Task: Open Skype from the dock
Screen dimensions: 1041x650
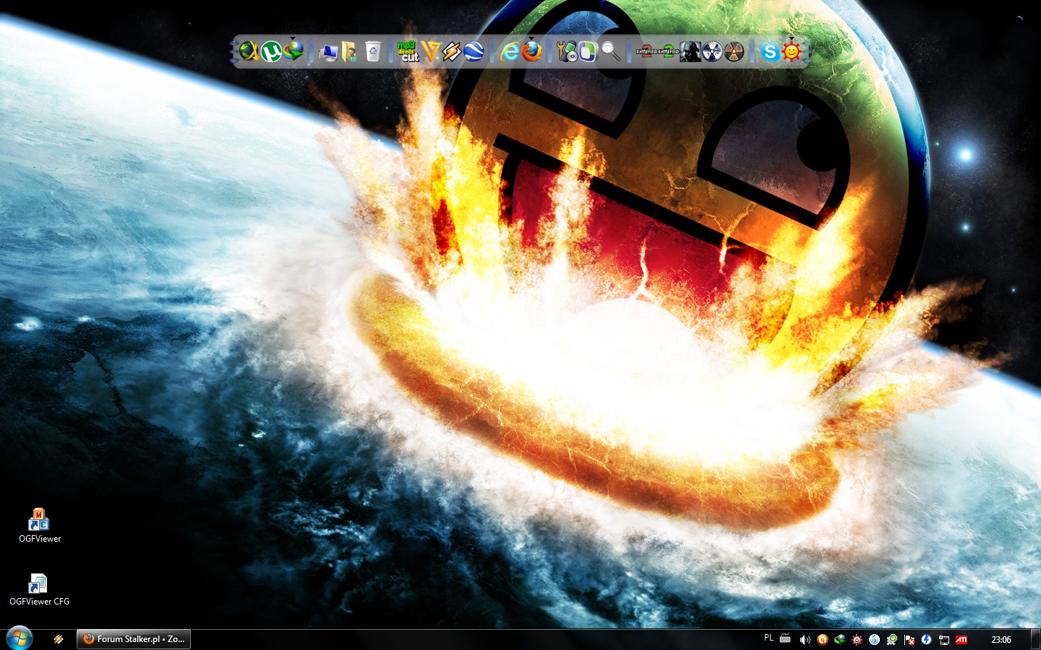Action: click(770, 51)
